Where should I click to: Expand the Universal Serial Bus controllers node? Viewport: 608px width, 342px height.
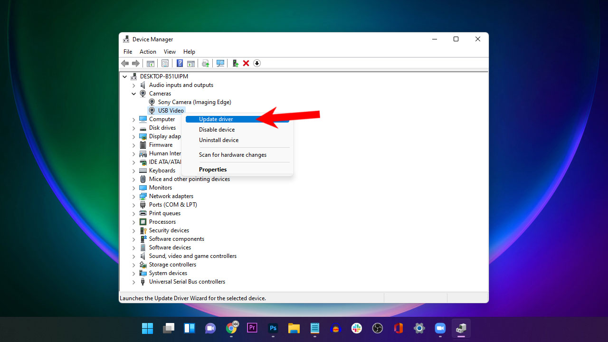(133, 282)
